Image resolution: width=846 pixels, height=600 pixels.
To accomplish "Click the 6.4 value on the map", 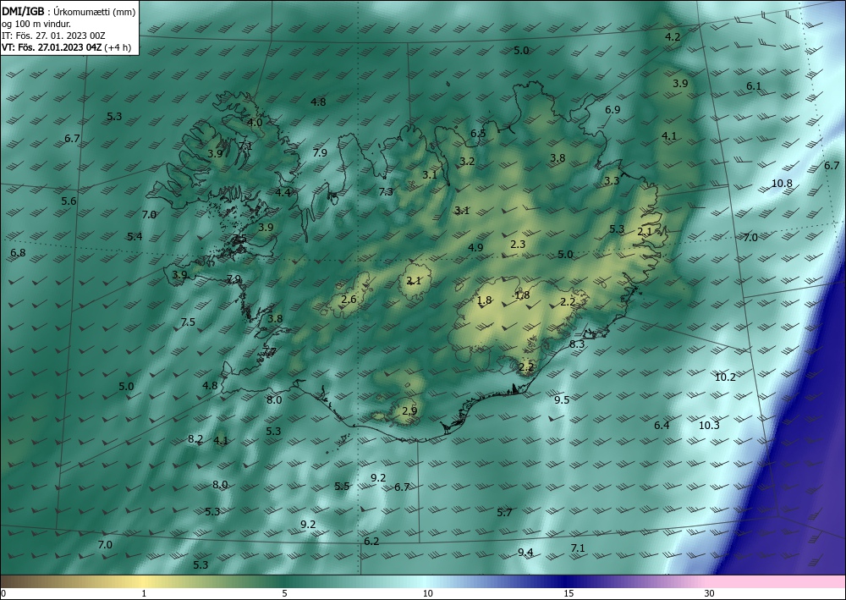I will [x=662, y=426].
